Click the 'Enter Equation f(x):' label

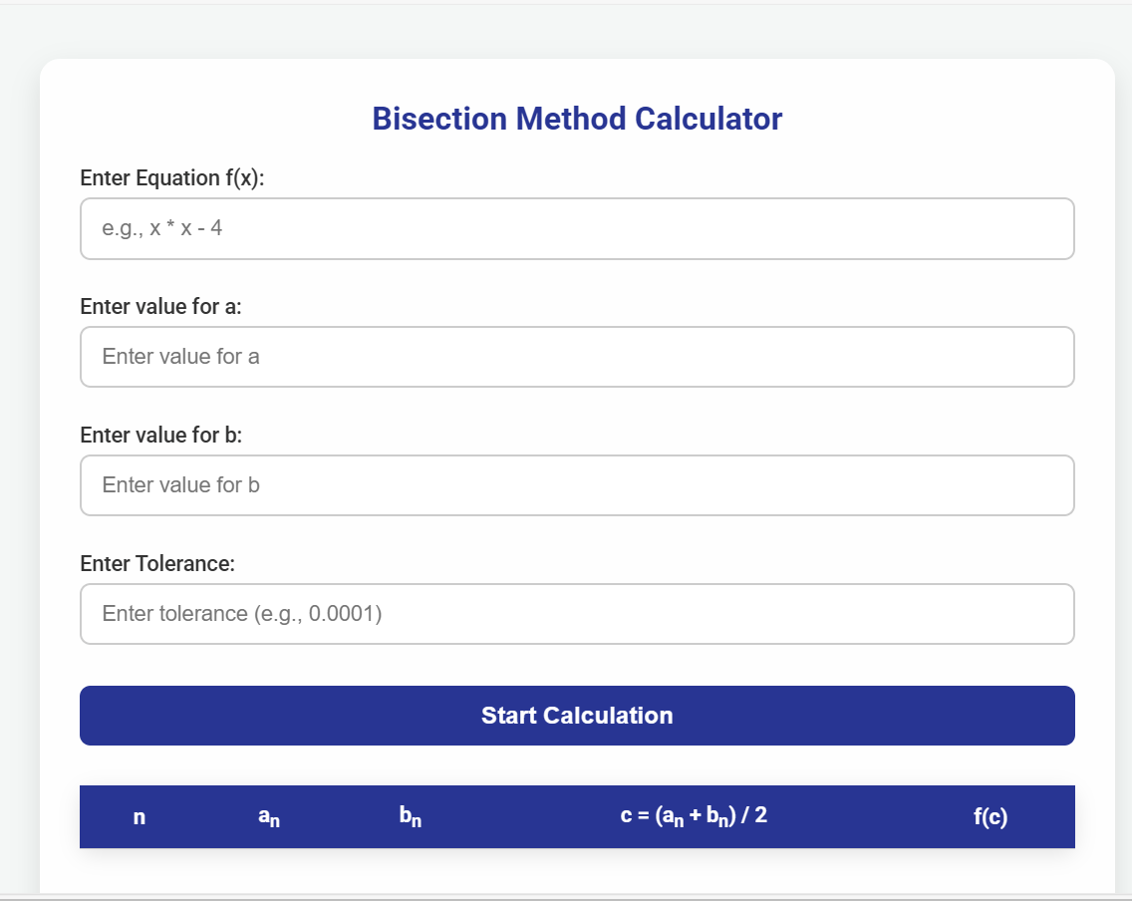171,177
